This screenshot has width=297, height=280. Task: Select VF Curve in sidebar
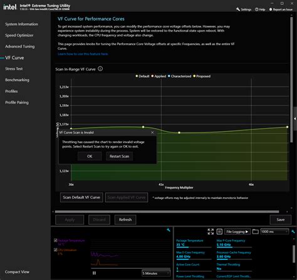[14, 58]
